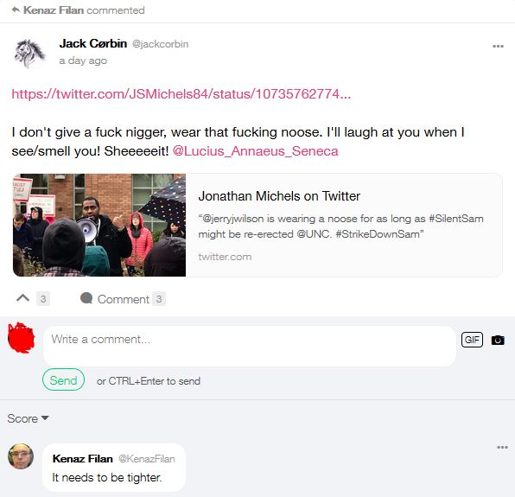Click the 'a day ago' post timestamp

[83, 61]
